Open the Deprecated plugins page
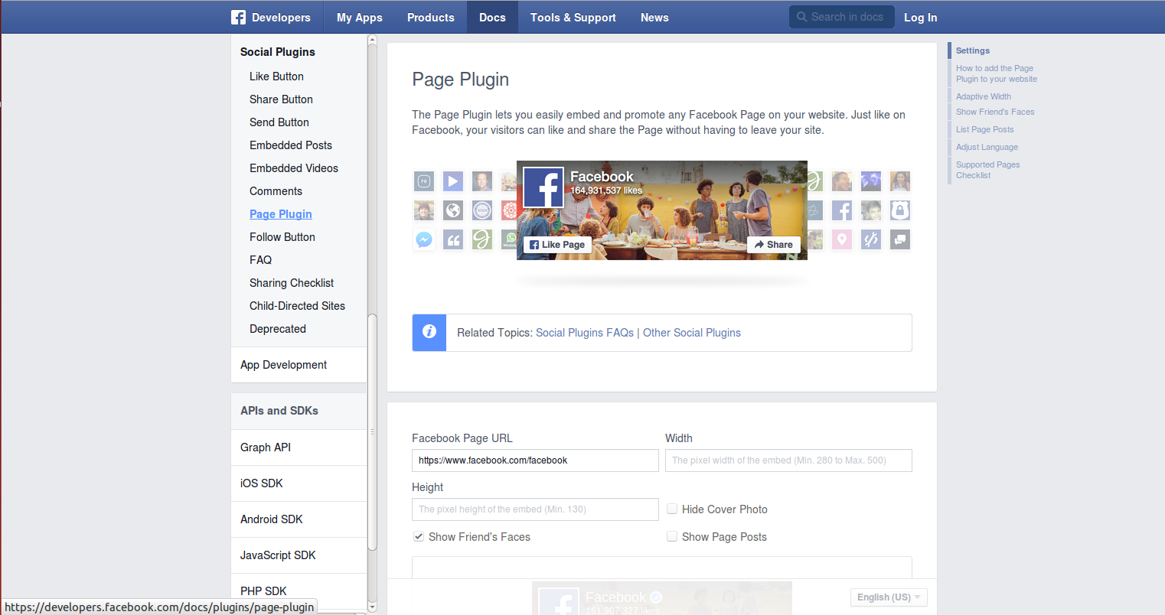 pos(278,329)
